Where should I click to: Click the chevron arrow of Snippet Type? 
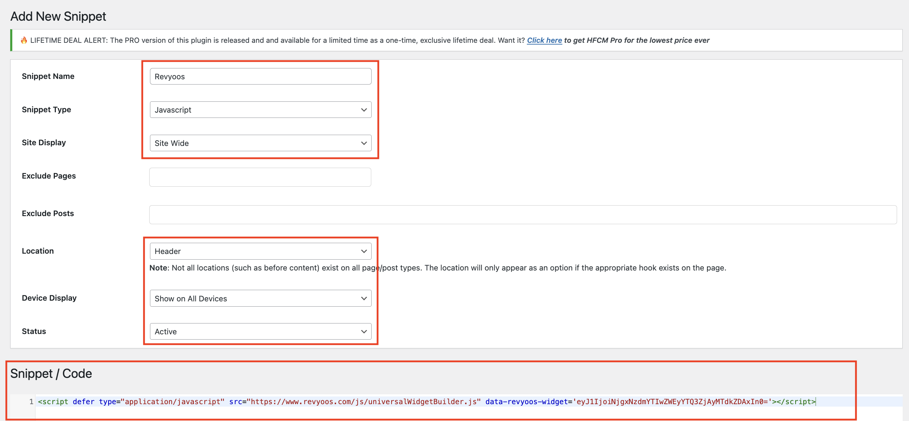pyautogui.click(x=364, y=110)
